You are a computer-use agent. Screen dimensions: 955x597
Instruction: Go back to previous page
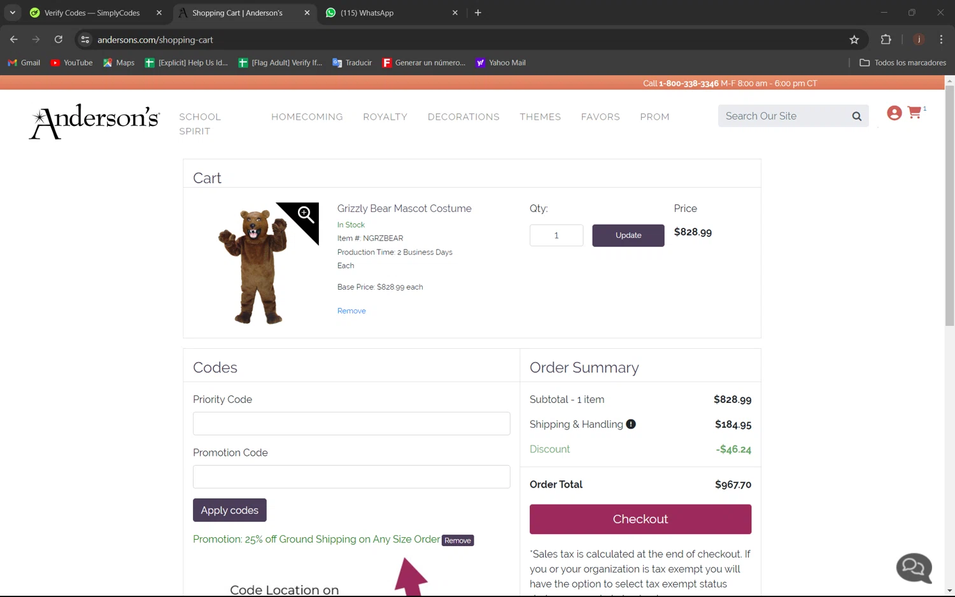(x=14, y=39)
